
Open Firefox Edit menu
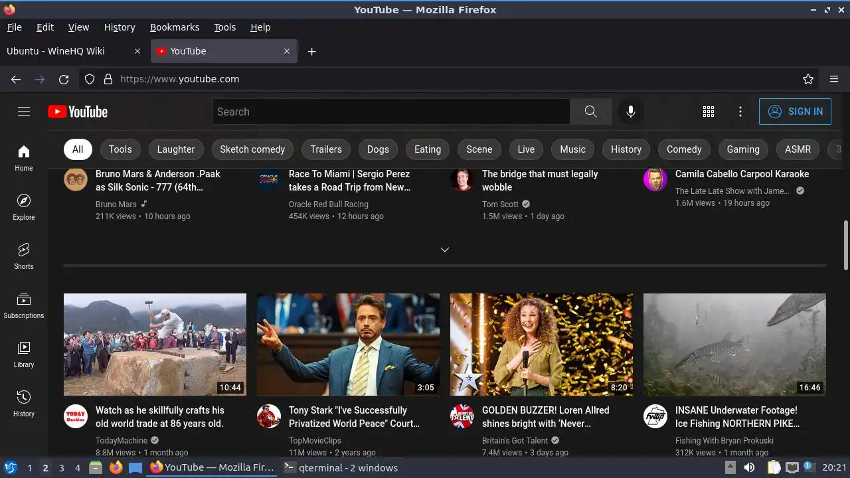click(45, 27)
